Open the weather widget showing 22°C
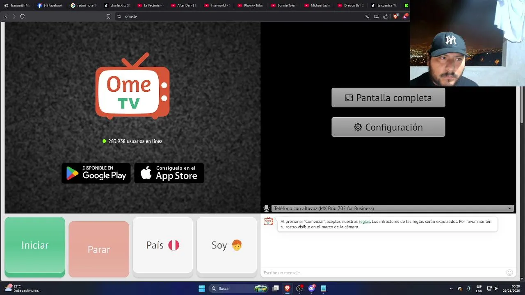The height and width of the screenshot is (295, 525). 23,288
